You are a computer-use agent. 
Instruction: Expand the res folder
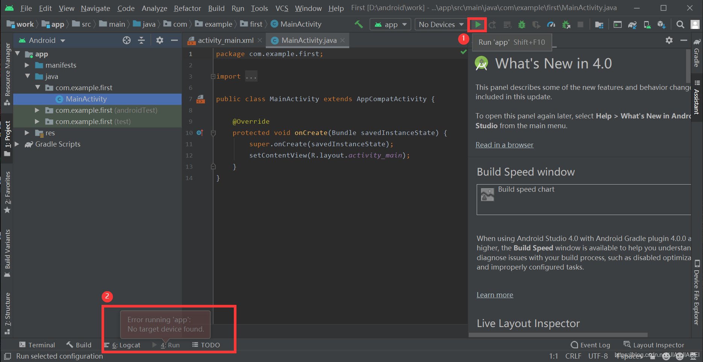tap(27, 133)
